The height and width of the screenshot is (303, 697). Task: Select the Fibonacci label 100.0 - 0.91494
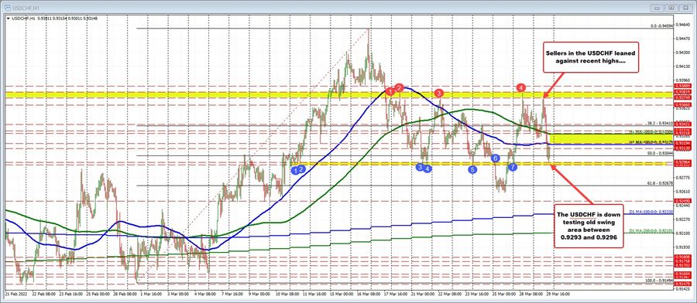[x=660, y=281]
